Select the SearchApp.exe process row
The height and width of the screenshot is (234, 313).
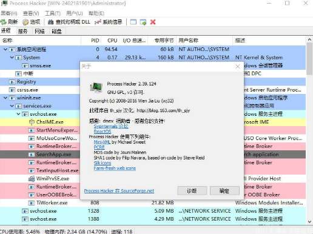41,155
